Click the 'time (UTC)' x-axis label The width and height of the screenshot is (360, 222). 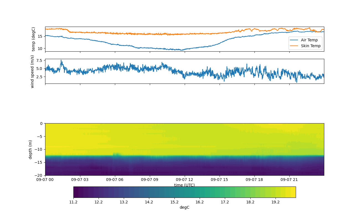184,185
